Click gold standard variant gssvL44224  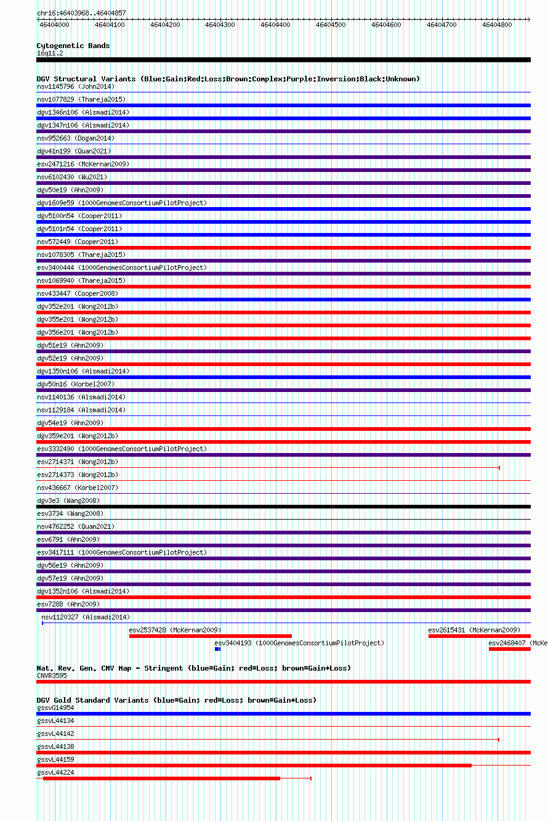[55, 772]
